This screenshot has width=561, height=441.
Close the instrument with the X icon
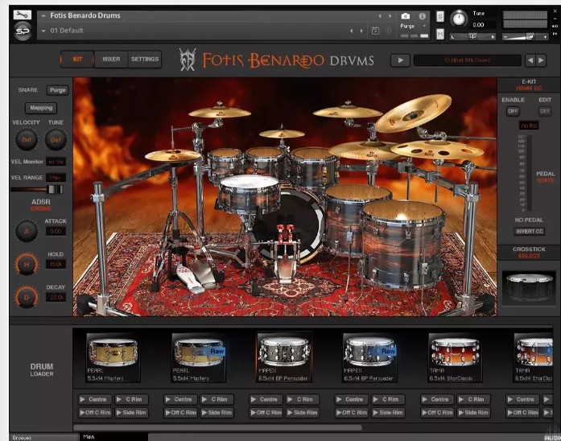555,11
